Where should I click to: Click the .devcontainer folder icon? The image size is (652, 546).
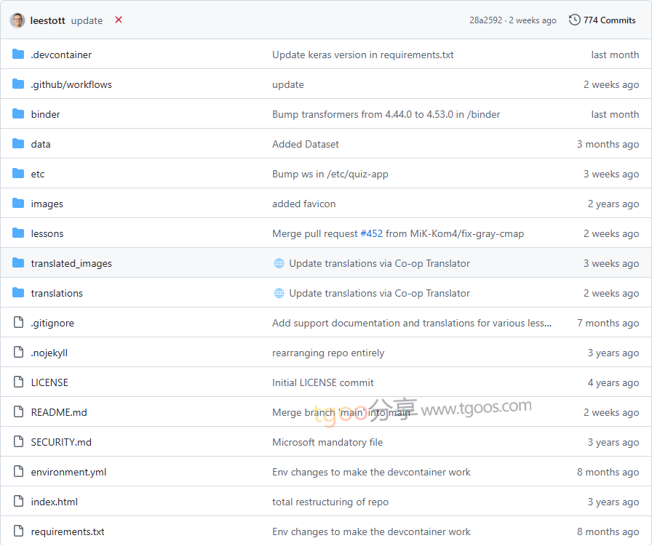18,55
